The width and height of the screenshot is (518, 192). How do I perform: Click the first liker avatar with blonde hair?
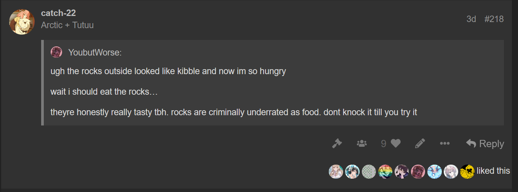pyautogui.click(x=336, y=171)
